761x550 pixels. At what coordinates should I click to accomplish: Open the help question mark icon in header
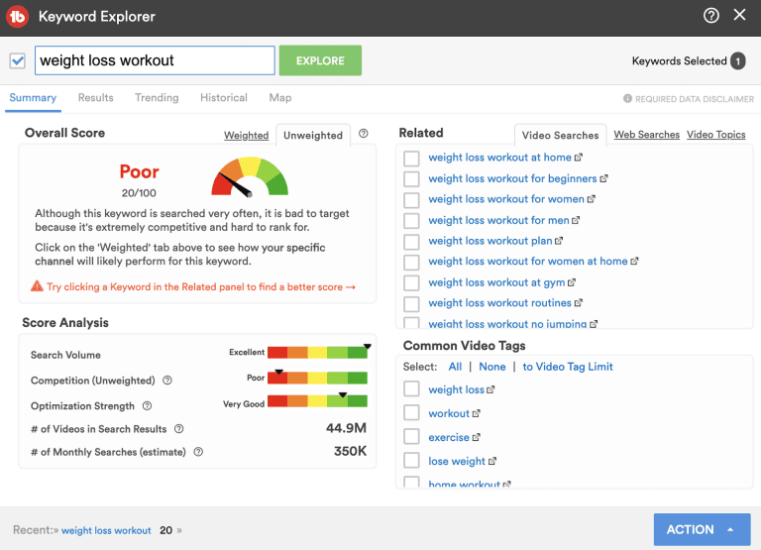click(711, 16)
